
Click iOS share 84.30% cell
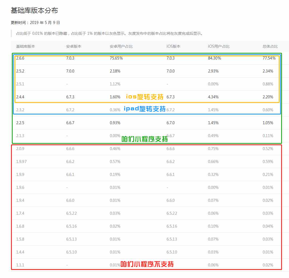pos(214,58)
